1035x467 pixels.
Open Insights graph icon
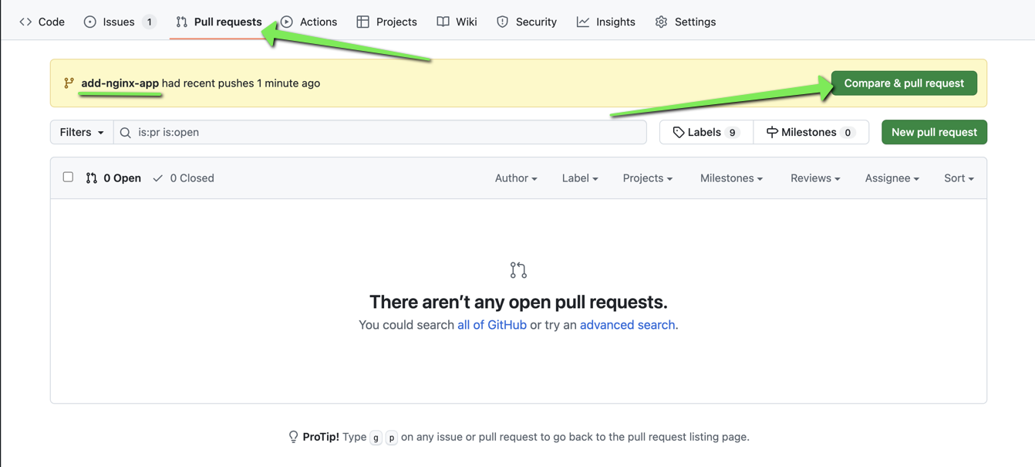click(x=582, y=22)
